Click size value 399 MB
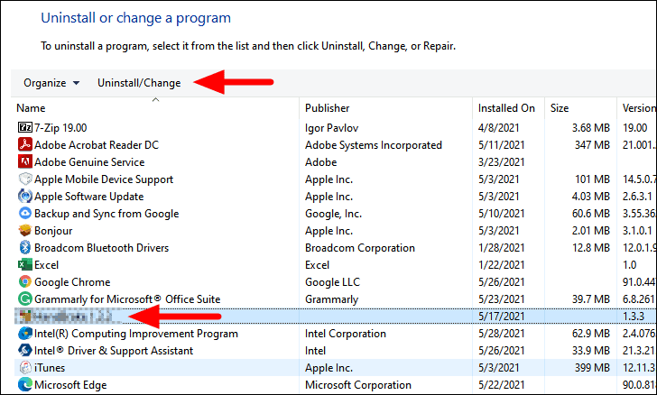 pos(592,368)
